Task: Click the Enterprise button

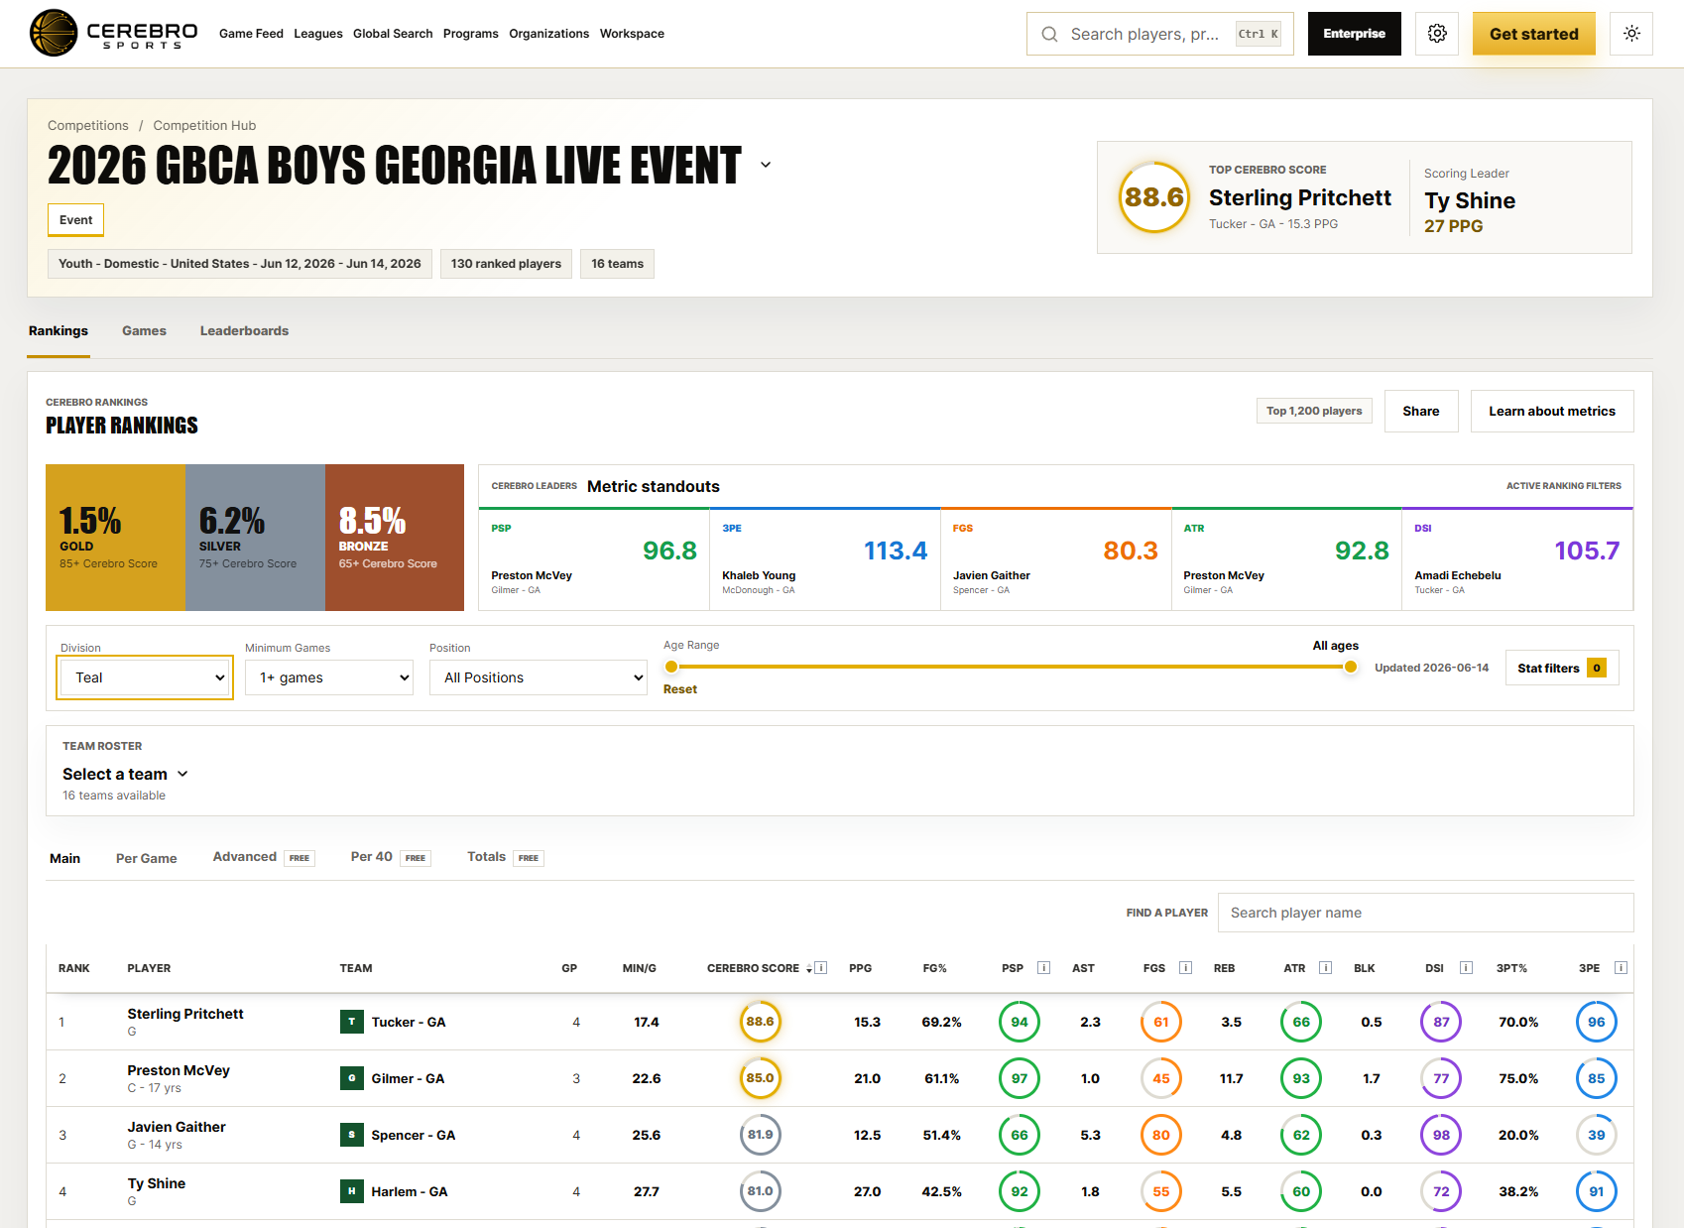Action: click(x=1355, y=34)
